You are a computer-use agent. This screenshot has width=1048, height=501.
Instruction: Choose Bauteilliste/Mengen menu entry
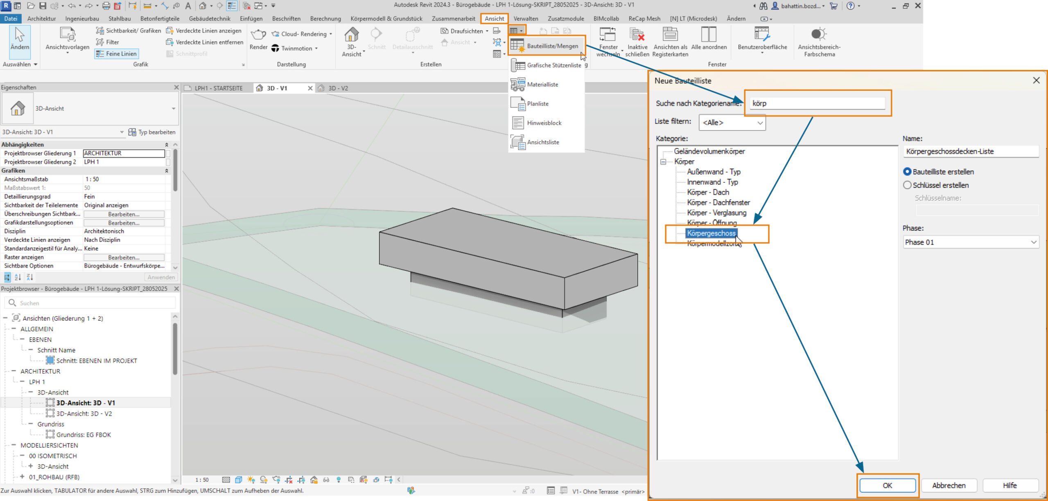point(547,46)
